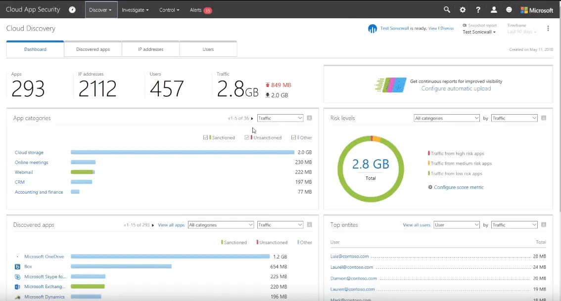Click the Webmail green sanctioned bar
Screen dimensions: 561x301
tap(82, 172)
